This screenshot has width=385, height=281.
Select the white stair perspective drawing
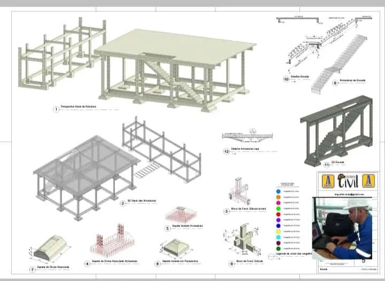(340, 64)
